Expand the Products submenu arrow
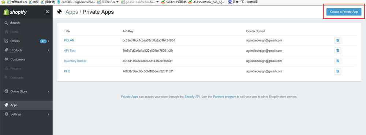The image size is (366, 135). 49,50
